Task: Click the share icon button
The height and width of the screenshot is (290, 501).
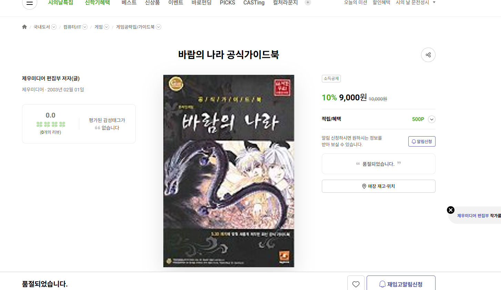Action: point(428,55)
